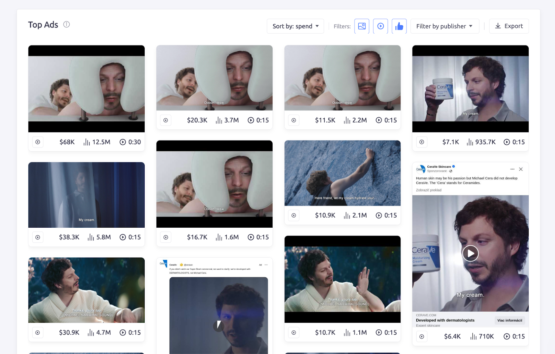Image resolution: width=555 pixels, height=354 pixels.
Task: Enable the thumbs-up engagement filter
Action: pyautogui.click(x=399, y=26)
